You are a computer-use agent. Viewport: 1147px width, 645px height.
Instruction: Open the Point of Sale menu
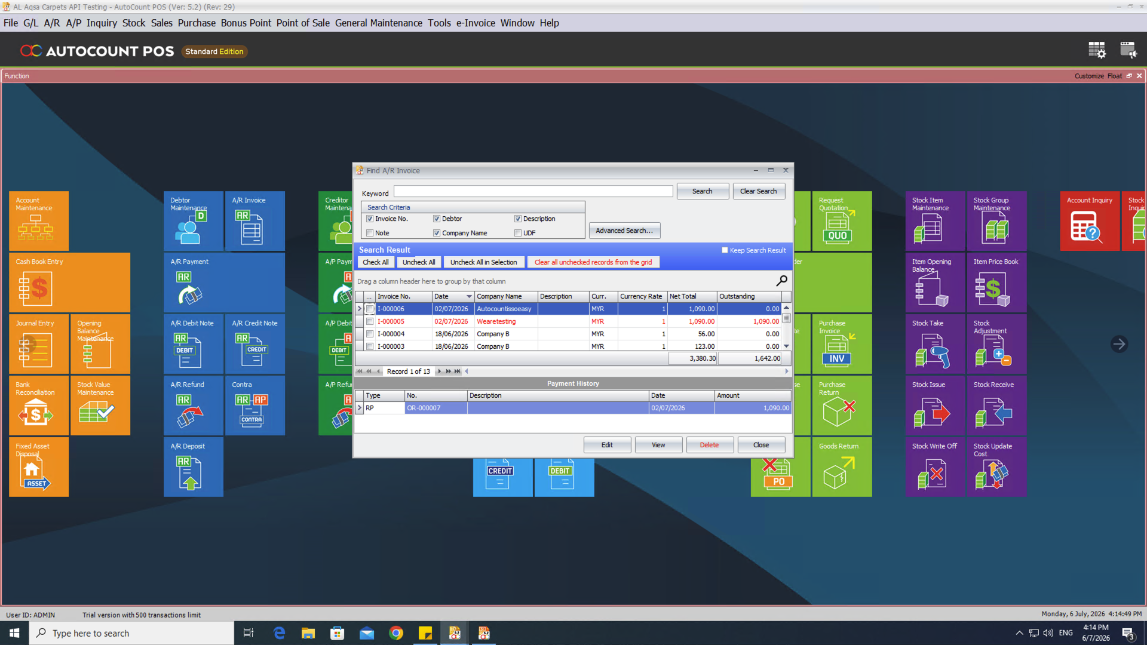pyautogui.click(x=303, y=23)
